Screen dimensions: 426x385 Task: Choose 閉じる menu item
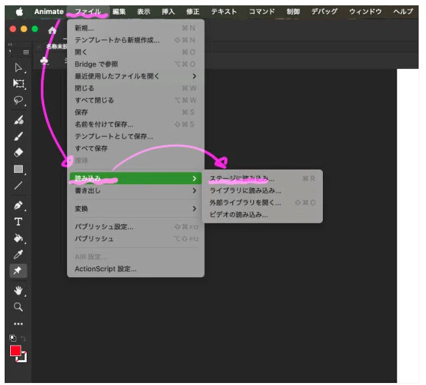pyautogui.click(x=135, y=88)
